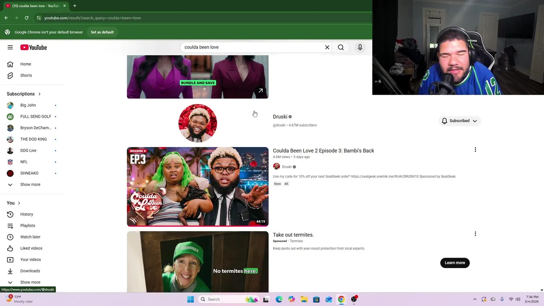The width and height of the screenshot is (544, 306).
Task: Go back in Chrome
Action: (6, 18)
